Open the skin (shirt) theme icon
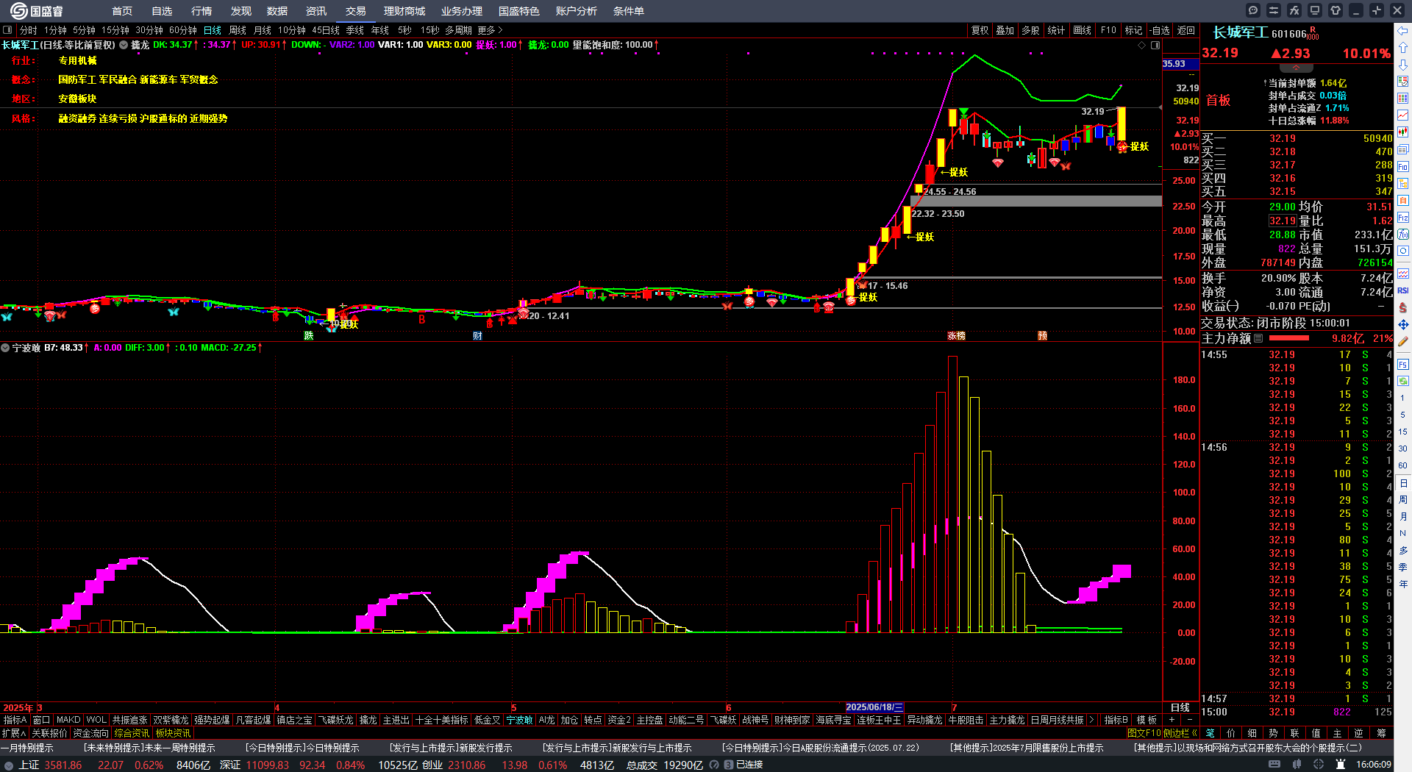This screenshot has width=1412, height=772. tap(1336, 10)
